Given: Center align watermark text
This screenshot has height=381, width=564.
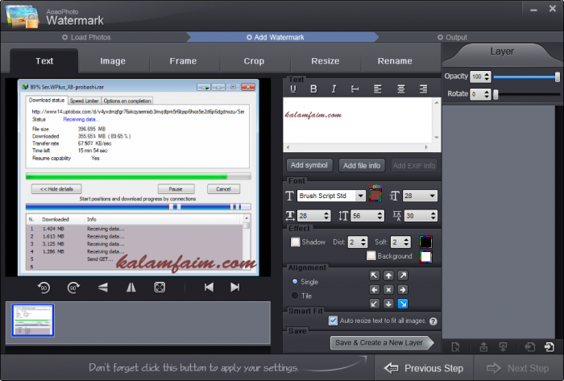Looking at the screenshot, I should click(x=401, y=89).
